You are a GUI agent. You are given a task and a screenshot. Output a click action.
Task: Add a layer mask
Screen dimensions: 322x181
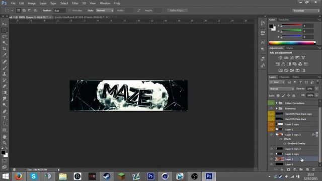288,170
